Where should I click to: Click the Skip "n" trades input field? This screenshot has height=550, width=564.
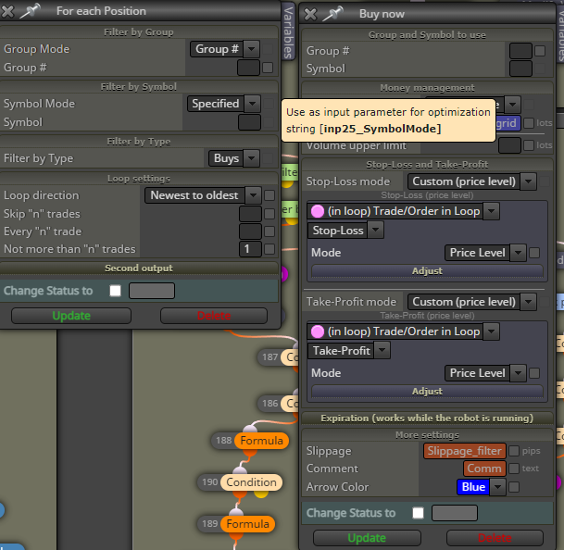(x=250, y=214)
